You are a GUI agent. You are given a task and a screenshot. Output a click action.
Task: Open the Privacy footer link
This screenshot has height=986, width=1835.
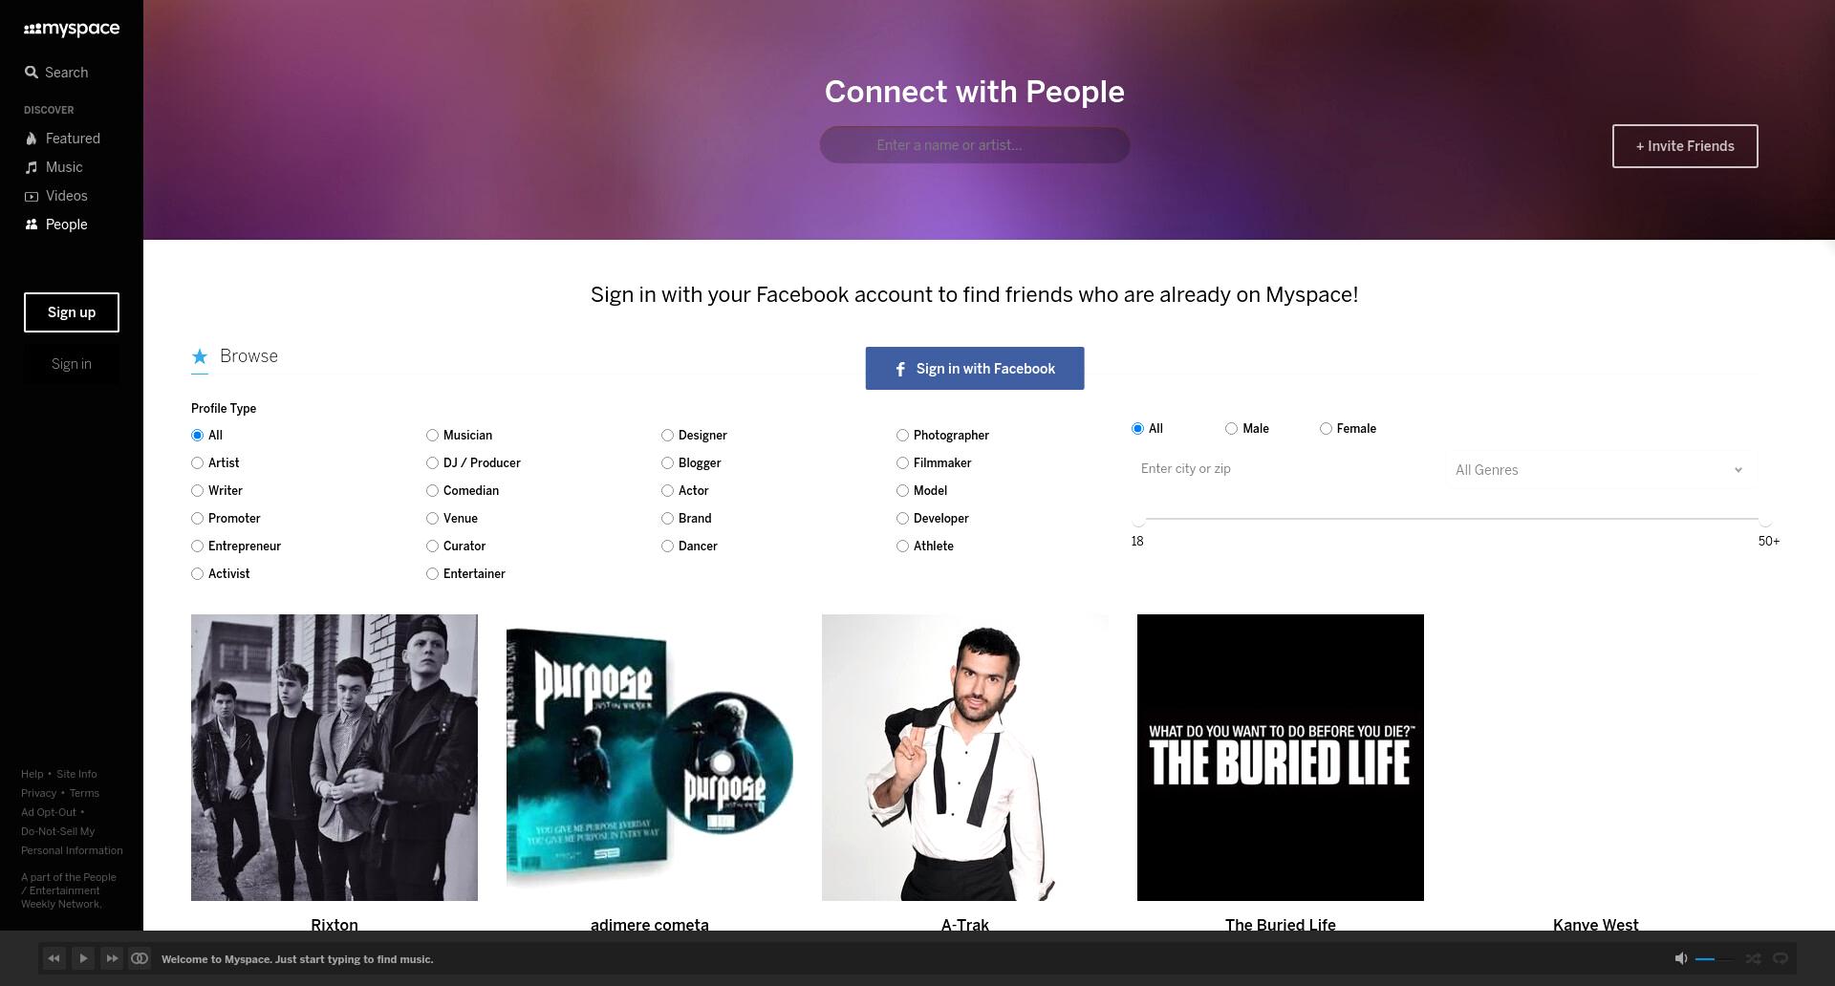click(x=39, y=793)
